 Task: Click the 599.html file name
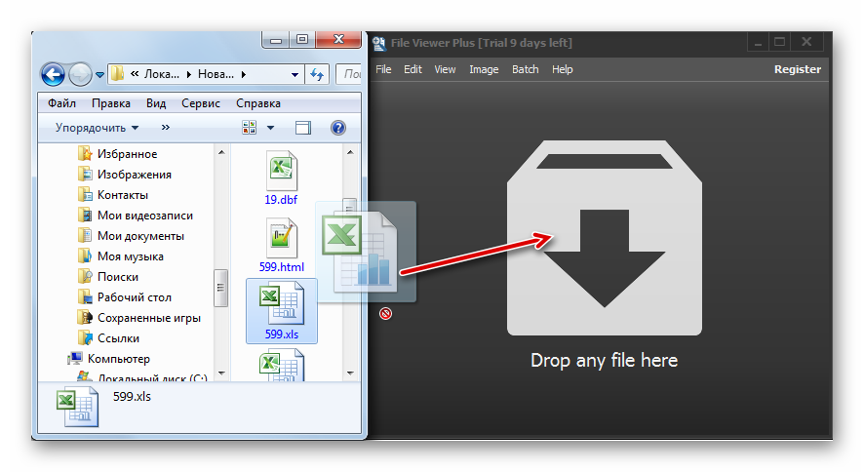pos(281,267)
